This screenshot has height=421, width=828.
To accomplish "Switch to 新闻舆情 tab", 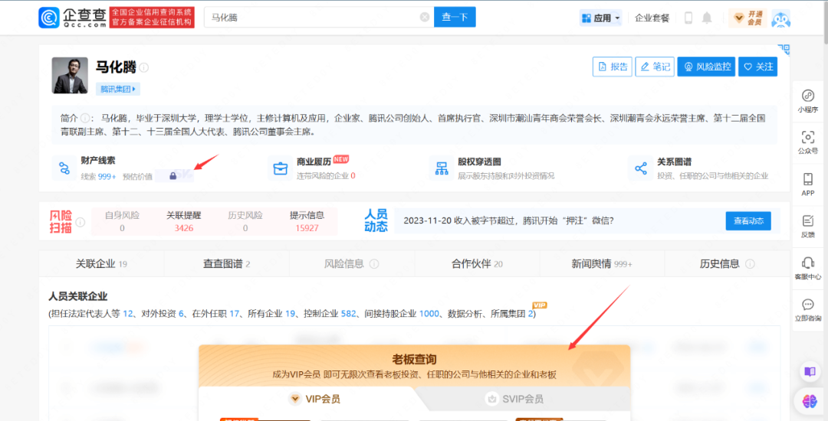I will click(x=602, y=263).
